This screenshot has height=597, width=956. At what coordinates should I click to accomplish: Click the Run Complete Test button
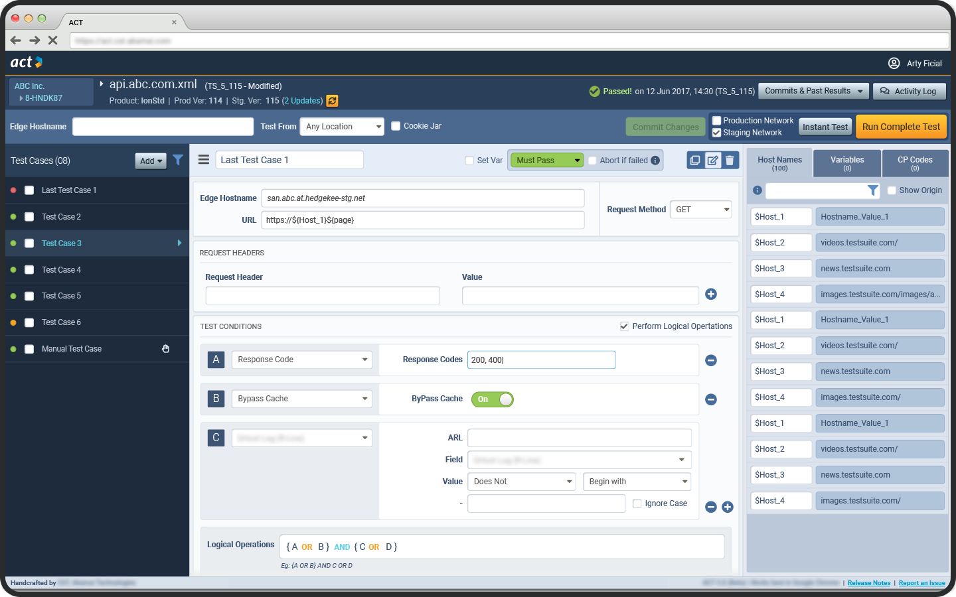coord(901,127)
